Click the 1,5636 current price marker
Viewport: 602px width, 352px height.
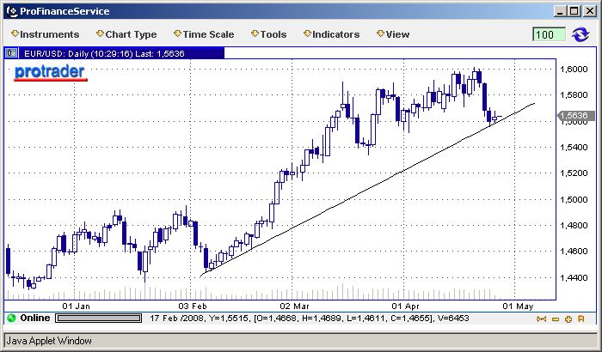575,115
